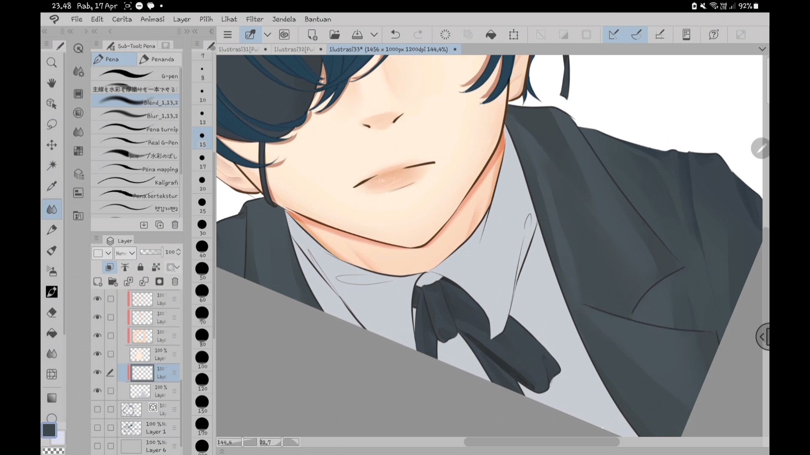This screenshot has height=455, width=810.
Task: Open the blending mode Normal dropdown
Action: coord(125,253)
